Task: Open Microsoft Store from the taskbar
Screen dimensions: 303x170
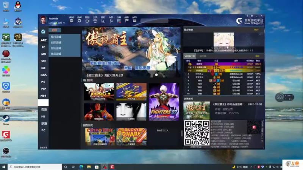Action: [97, 167]
